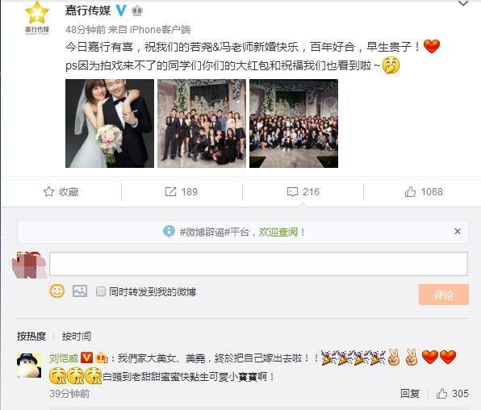Open the large group photo thumbnail

(294, 123)
